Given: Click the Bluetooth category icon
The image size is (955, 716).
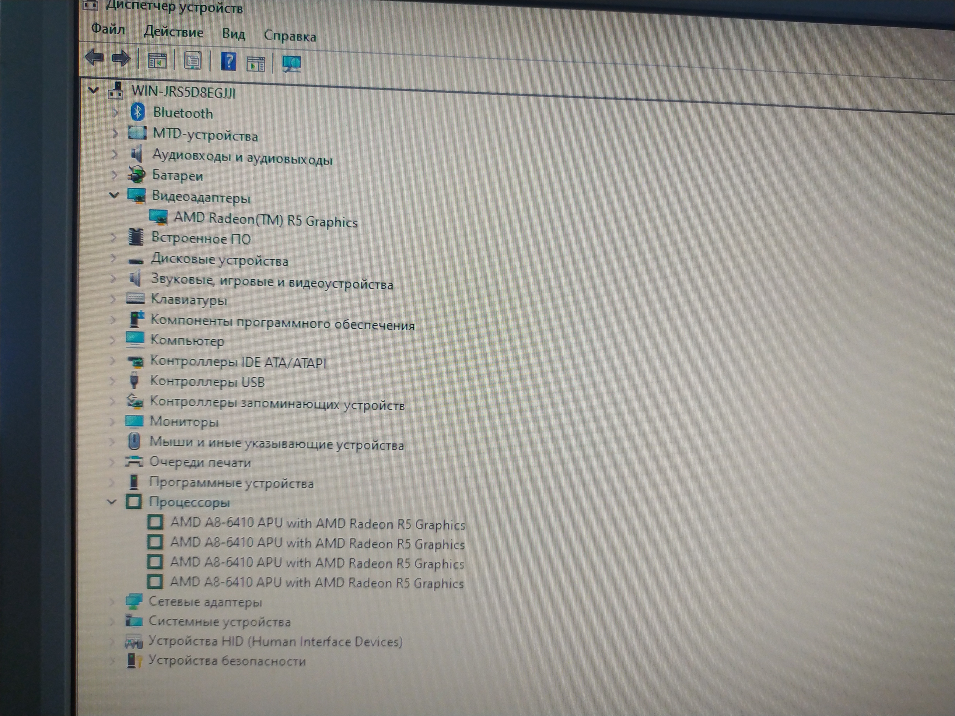Looking at the screenshot, I should (x=137, y=112).
